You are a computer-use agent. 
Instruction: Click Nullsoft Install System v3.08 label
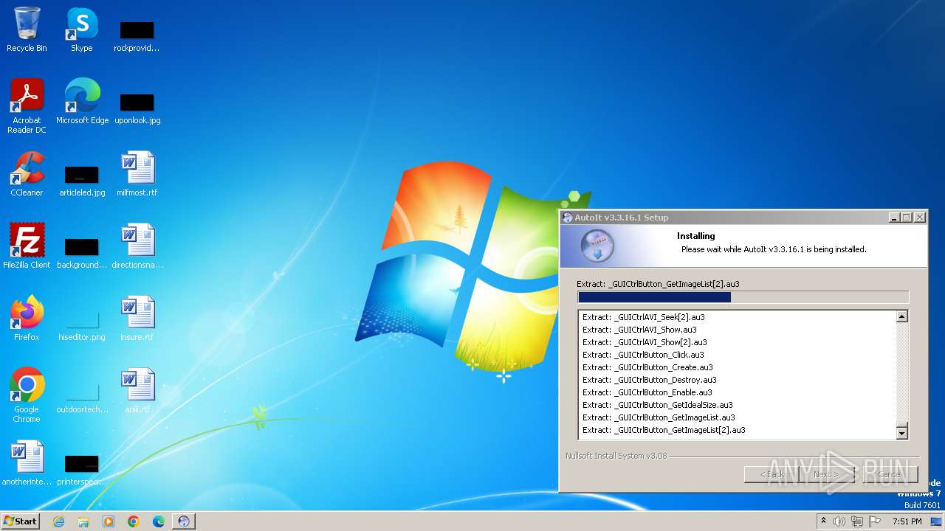[616, 456]
